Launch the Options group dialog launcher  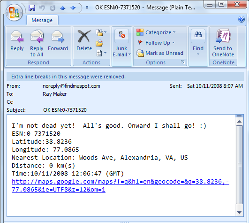coord(183,62)
